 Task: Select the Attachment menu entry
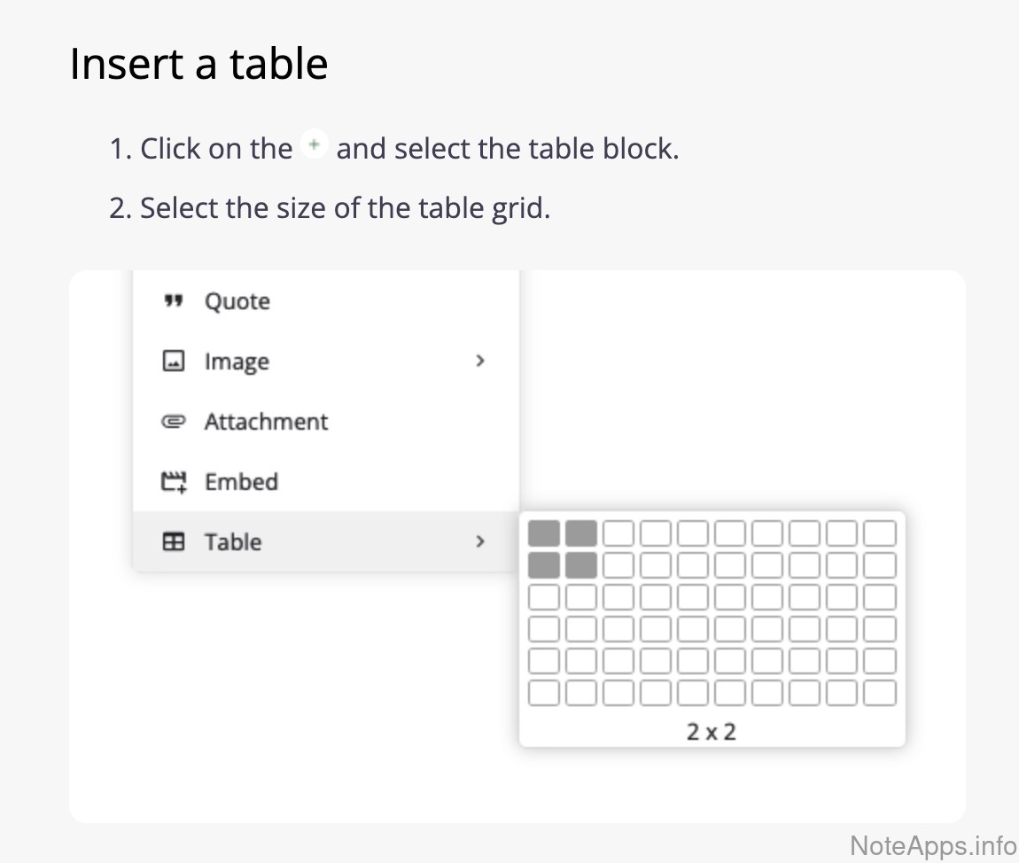pyautogui.click(x=266, y=422)
